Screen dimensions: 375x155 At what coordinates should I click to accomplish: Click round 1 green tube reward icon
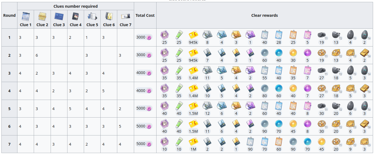(x=179, y=34)
